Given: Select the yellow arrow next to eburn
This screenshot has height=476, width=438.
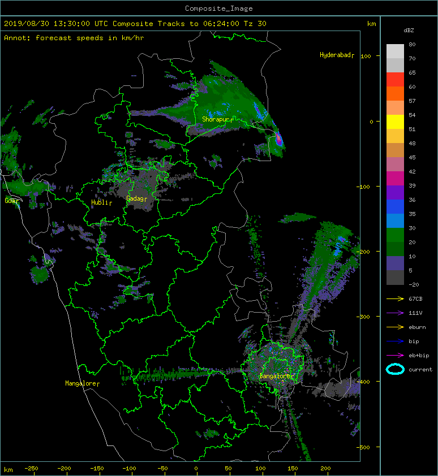Looking at the screenshot, I should (395, 327).
